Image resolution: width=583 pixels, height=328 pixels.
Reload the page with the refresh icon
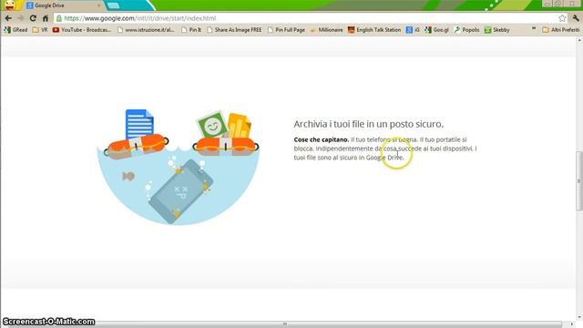pyautogui.click(x=33, y=18)
